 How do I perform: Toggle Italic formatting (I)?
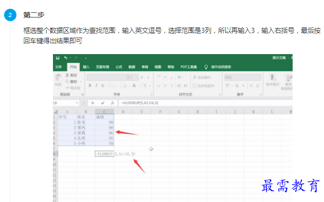pos(96,86)
